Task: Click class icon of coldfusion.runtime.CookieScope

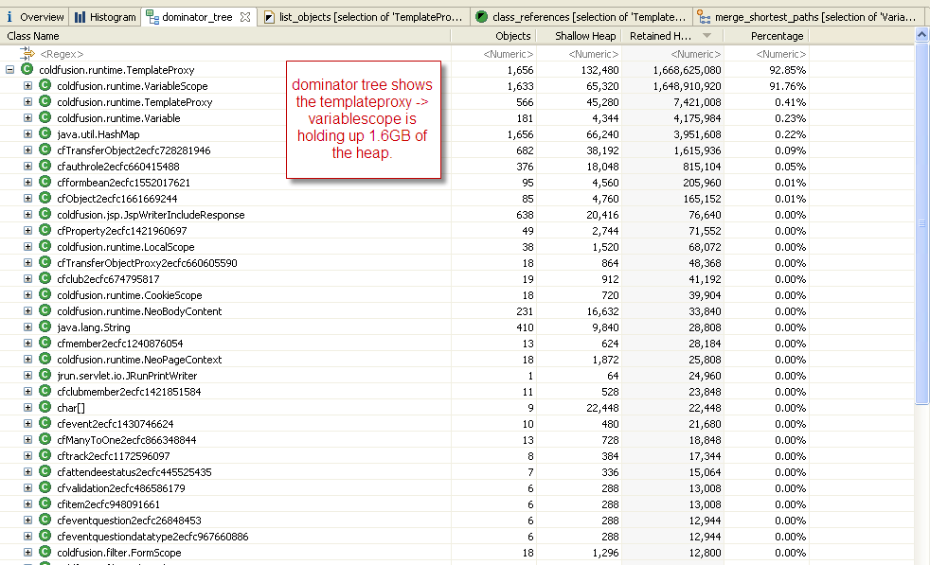Action: pyautogui.click(x=45, y=294)
